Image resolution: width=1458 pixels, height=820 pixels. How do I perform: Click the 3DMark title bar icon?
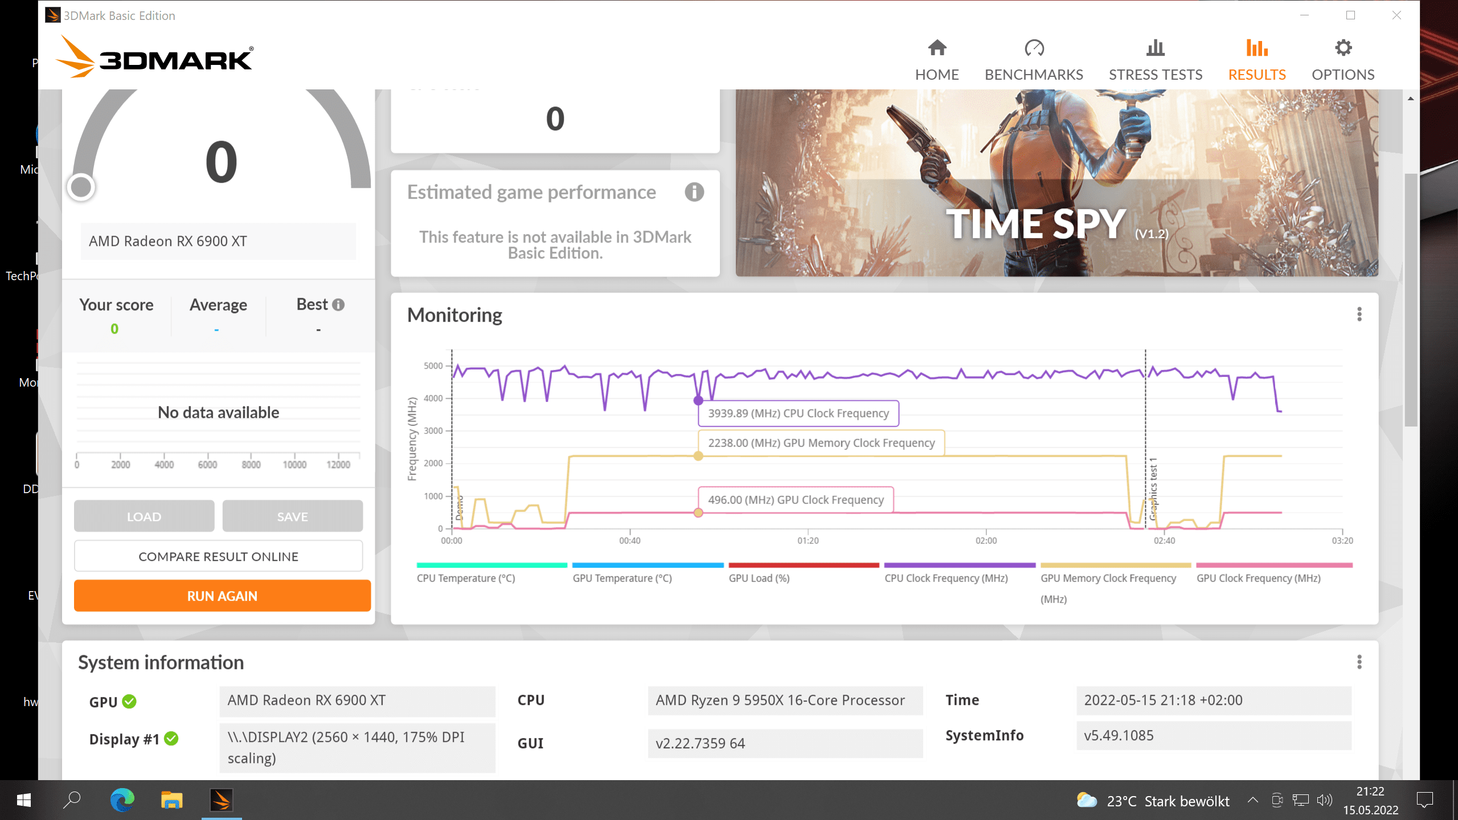(53, 15)
